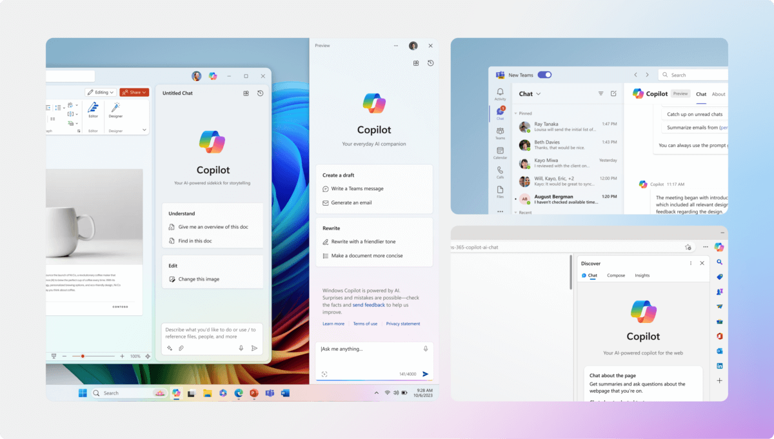Show hidden system tray icons
774x439 pixels.
[377, 393]
